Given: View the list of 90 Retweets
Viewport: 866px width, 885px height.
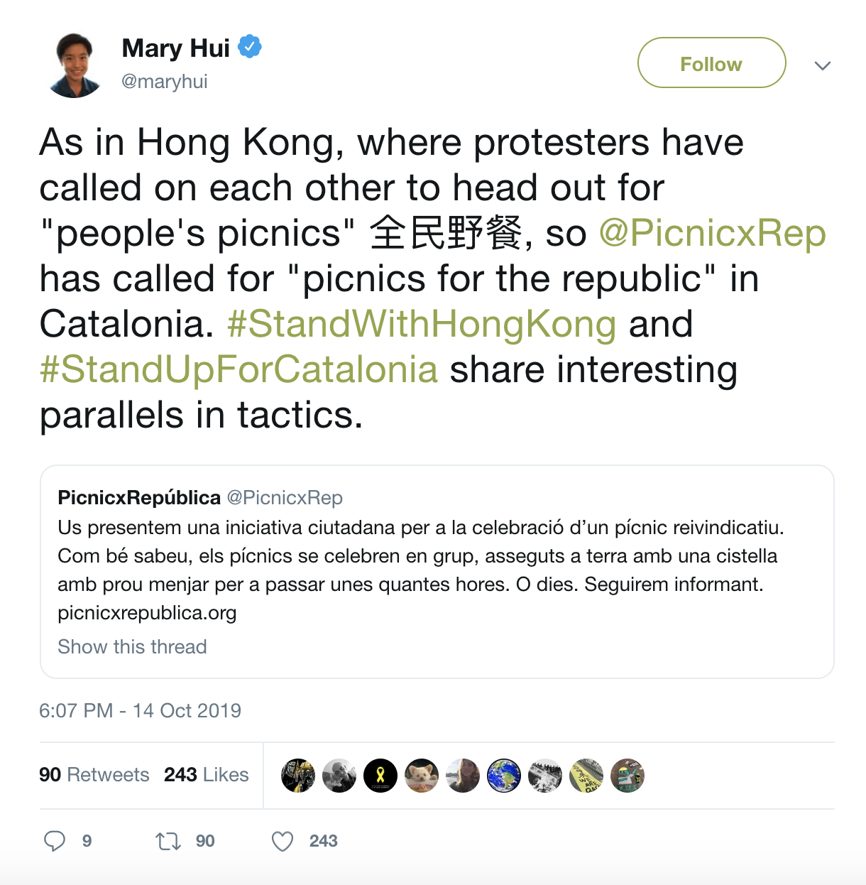Looking at the screenshot, I should pos(94,775).
